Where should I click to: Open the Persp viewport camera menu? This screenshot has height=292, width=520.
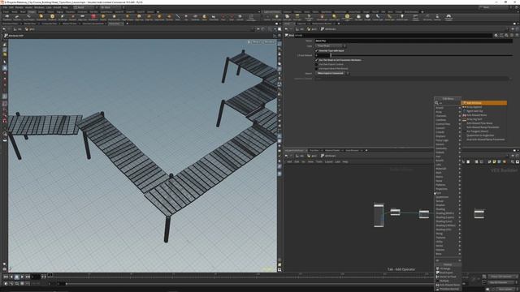pos(257,42)
